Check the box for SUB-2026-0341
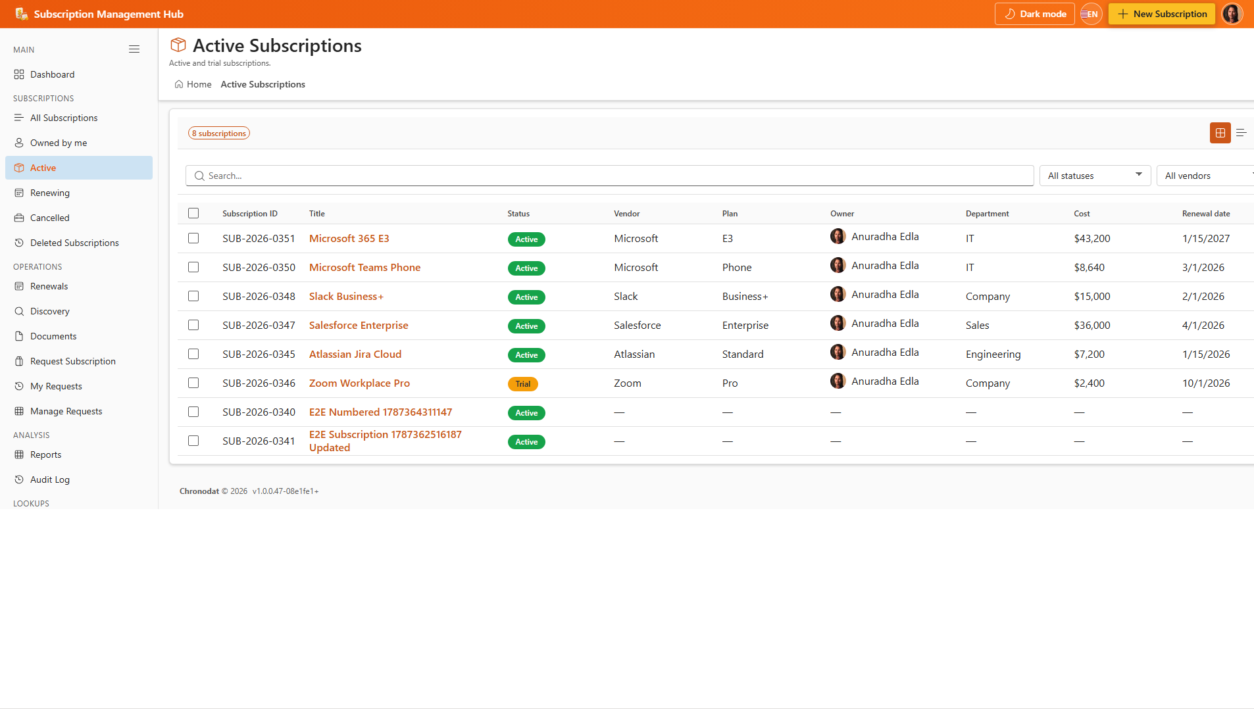 (x=193, y=441)
